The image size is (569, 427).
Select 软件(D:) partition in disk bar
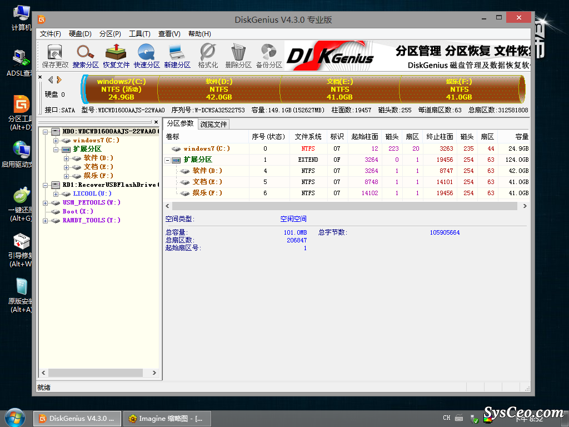point(219,90)
